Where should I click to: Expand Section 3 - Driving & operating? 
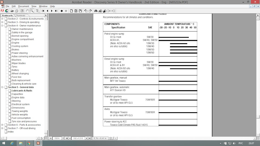pos(2,22)
